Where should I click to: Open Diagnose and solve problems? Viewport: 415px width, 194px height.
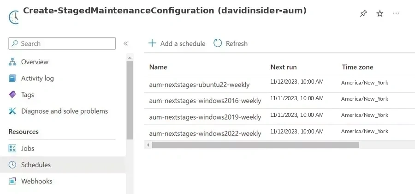(65, 111)
